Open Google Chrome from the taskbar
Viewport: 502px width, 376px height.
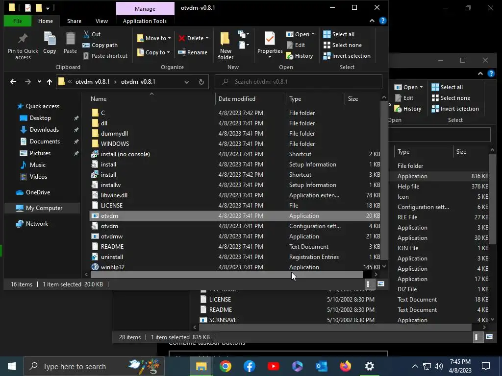click(226, 366)
